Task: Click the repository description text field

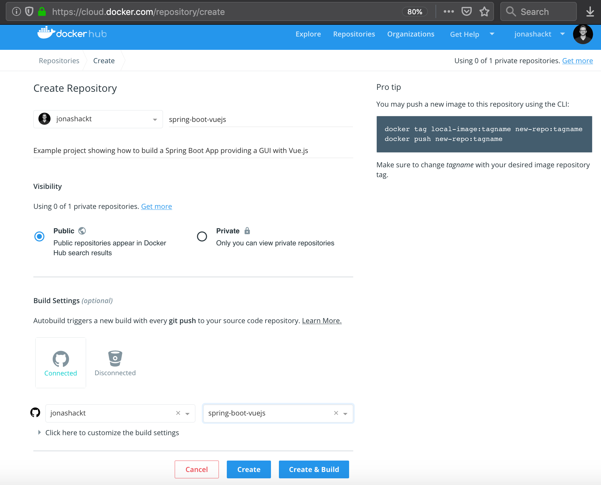Action: click(x=193, y=150)
